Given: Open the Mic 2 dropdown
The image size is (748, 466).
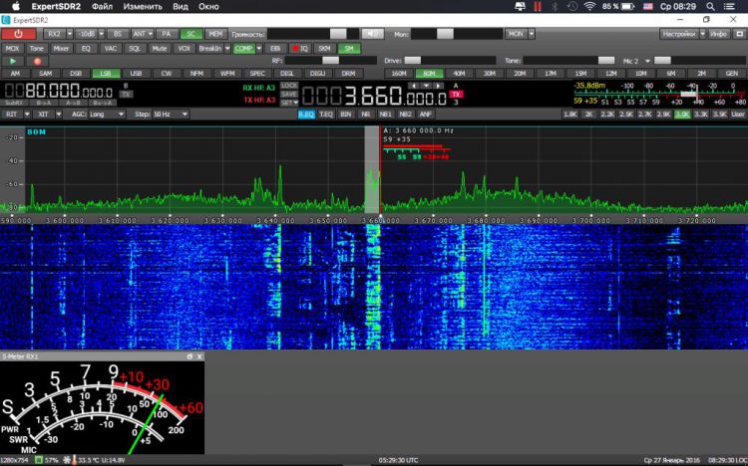Looking at the screenshot, I should 647,61.
